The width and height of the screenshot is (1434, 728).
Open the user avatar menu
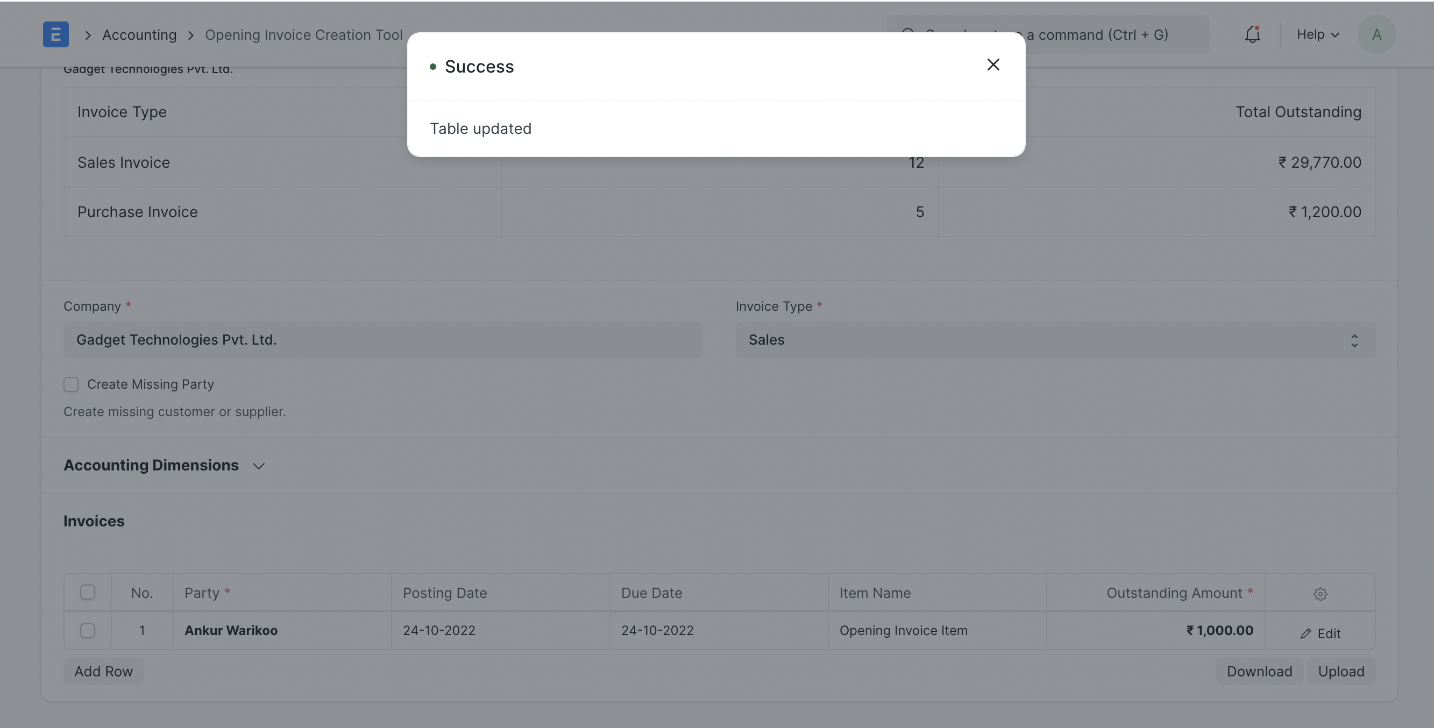[1376, 34]
